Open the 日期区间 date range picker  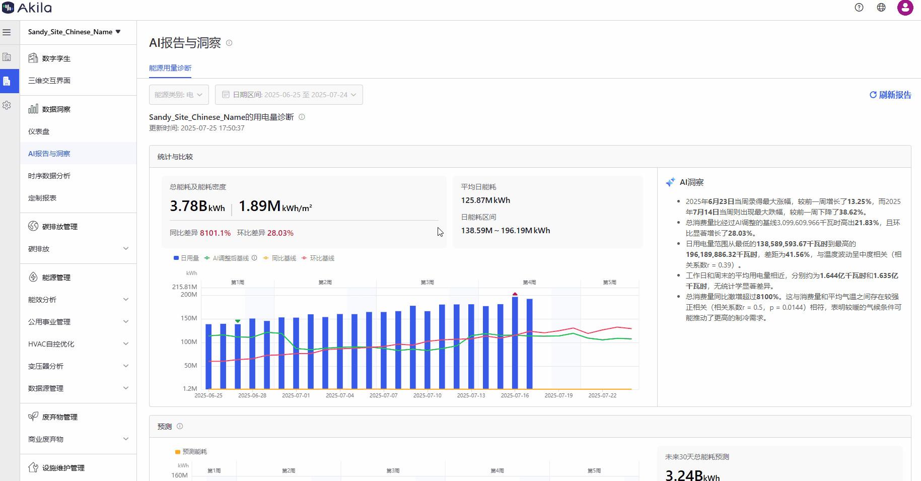tap(289, 95)
